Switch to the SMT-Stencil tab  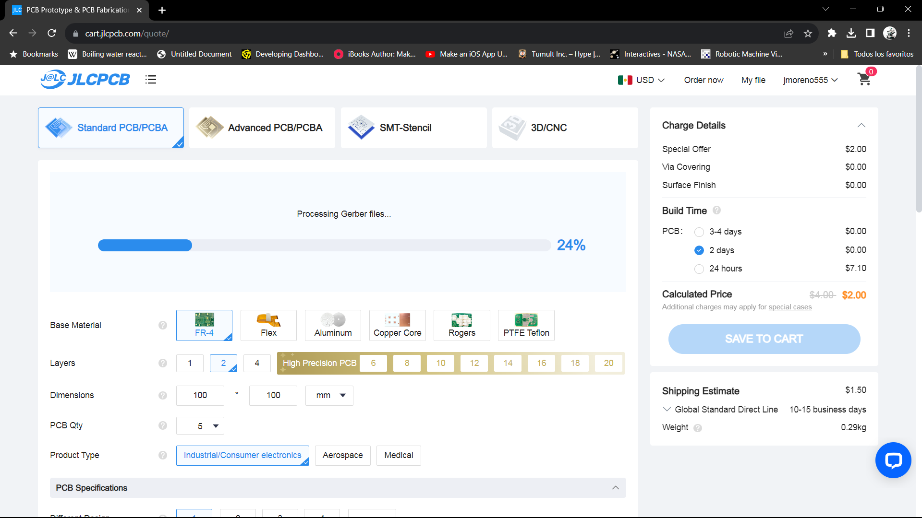(413, 128)
